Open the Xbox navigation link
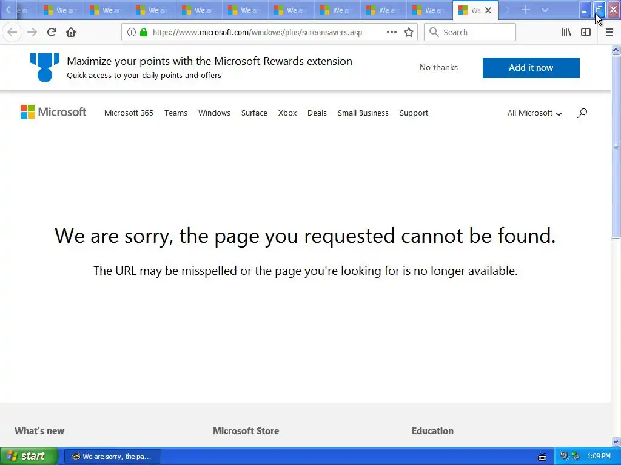 tap(287, 113)
